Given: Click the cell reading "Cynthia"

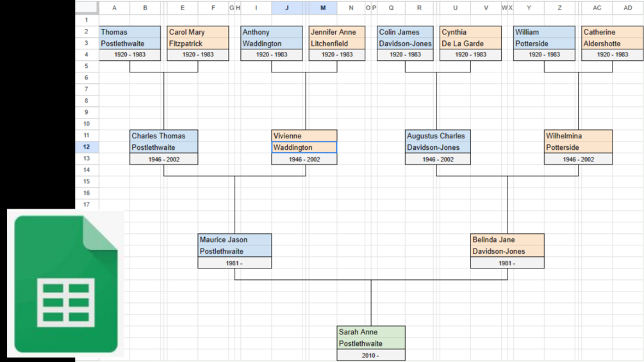Looking at the screenshot, I should coord(471,32).
